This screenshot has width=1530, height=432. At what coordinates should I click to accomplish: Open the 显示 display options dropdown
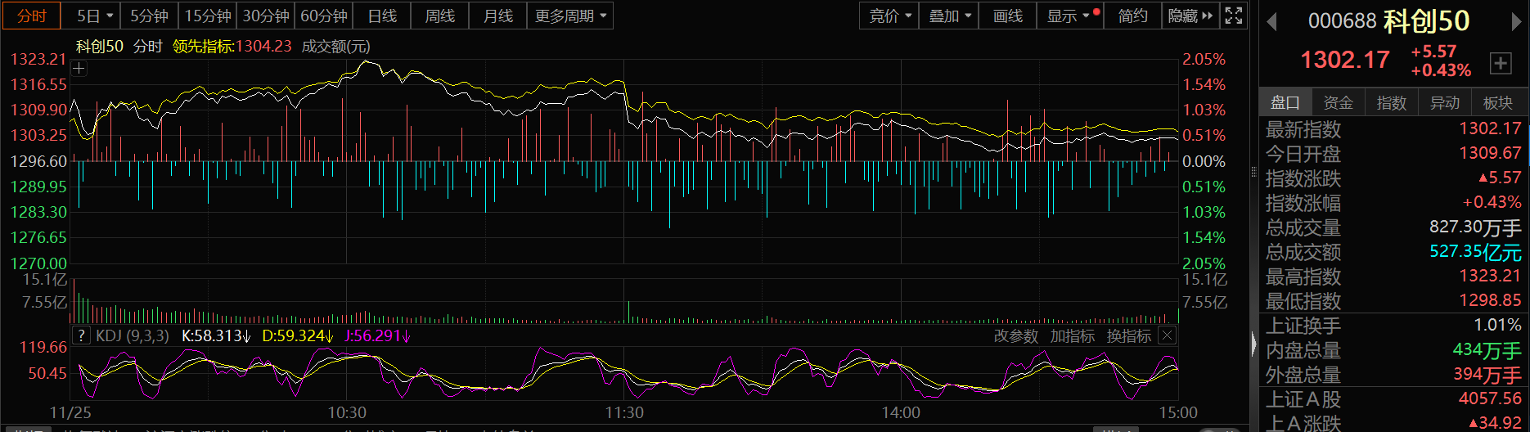click(1069, 16)
